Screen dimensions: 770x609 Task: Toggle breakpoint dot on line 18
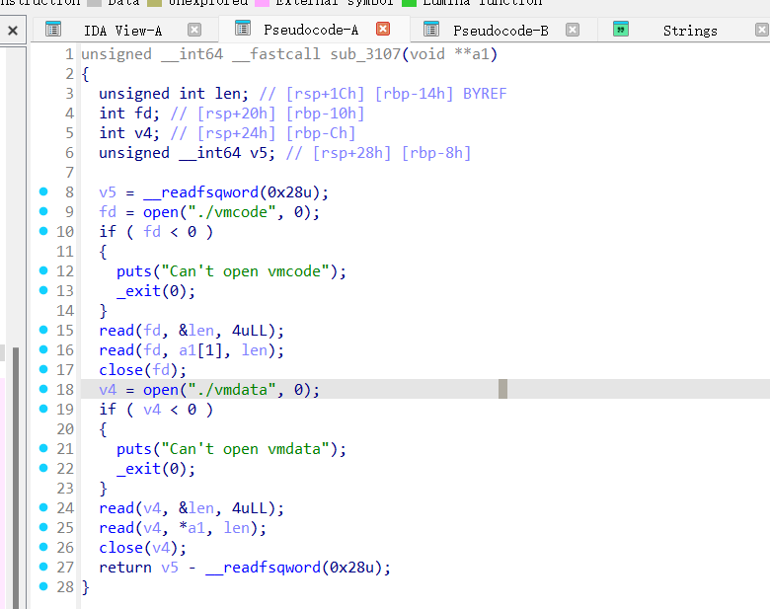[42, 389]
